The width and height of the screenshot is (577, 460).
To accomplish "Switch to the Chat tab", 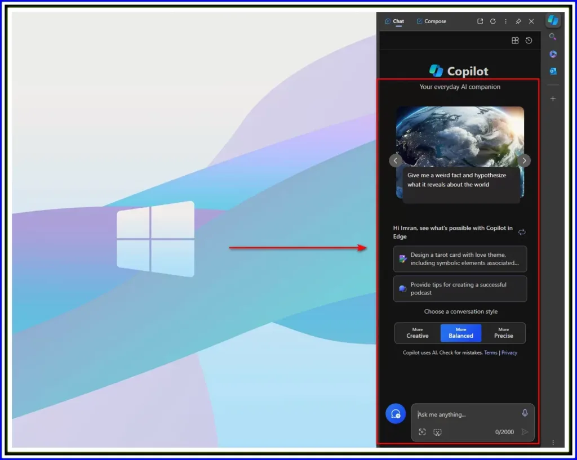I will click(x=394, y=21).
